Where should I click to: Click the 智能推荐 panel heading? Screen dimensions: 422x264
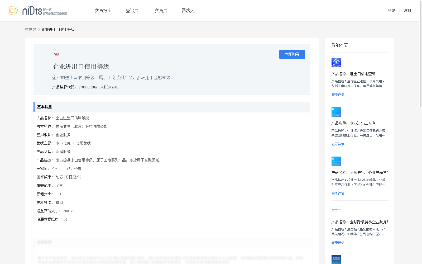point(340,45)
